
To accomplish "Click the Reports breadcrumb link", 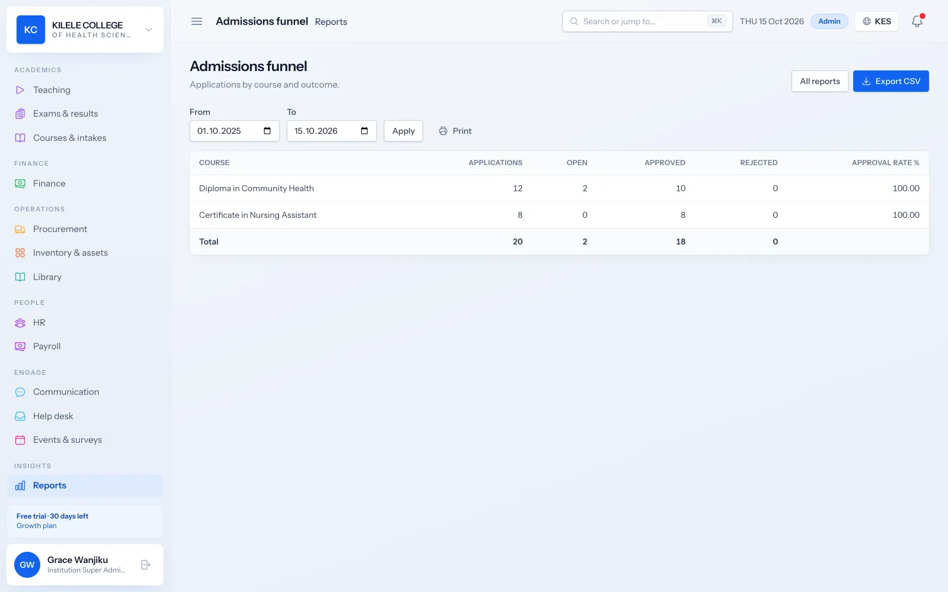I will pyautogui.click(x=331, y=22).
